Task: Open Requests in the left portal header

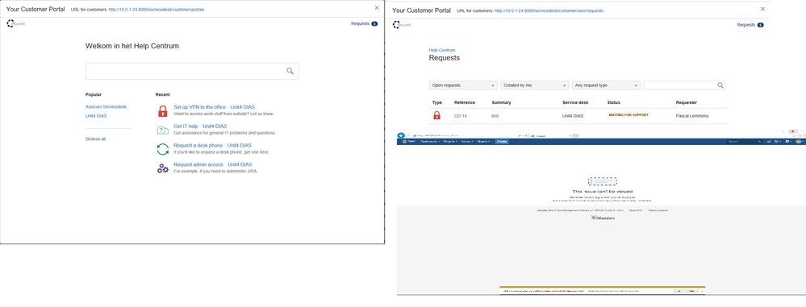Action: pyautogui.click(x=364, y=23)
